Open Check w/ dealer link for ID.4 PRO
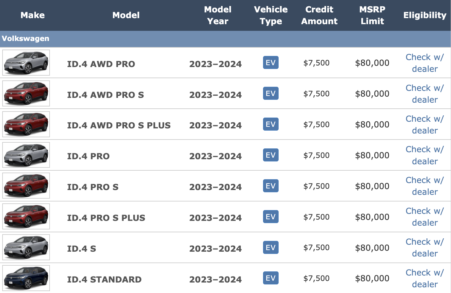 click(x=425, y=155)
